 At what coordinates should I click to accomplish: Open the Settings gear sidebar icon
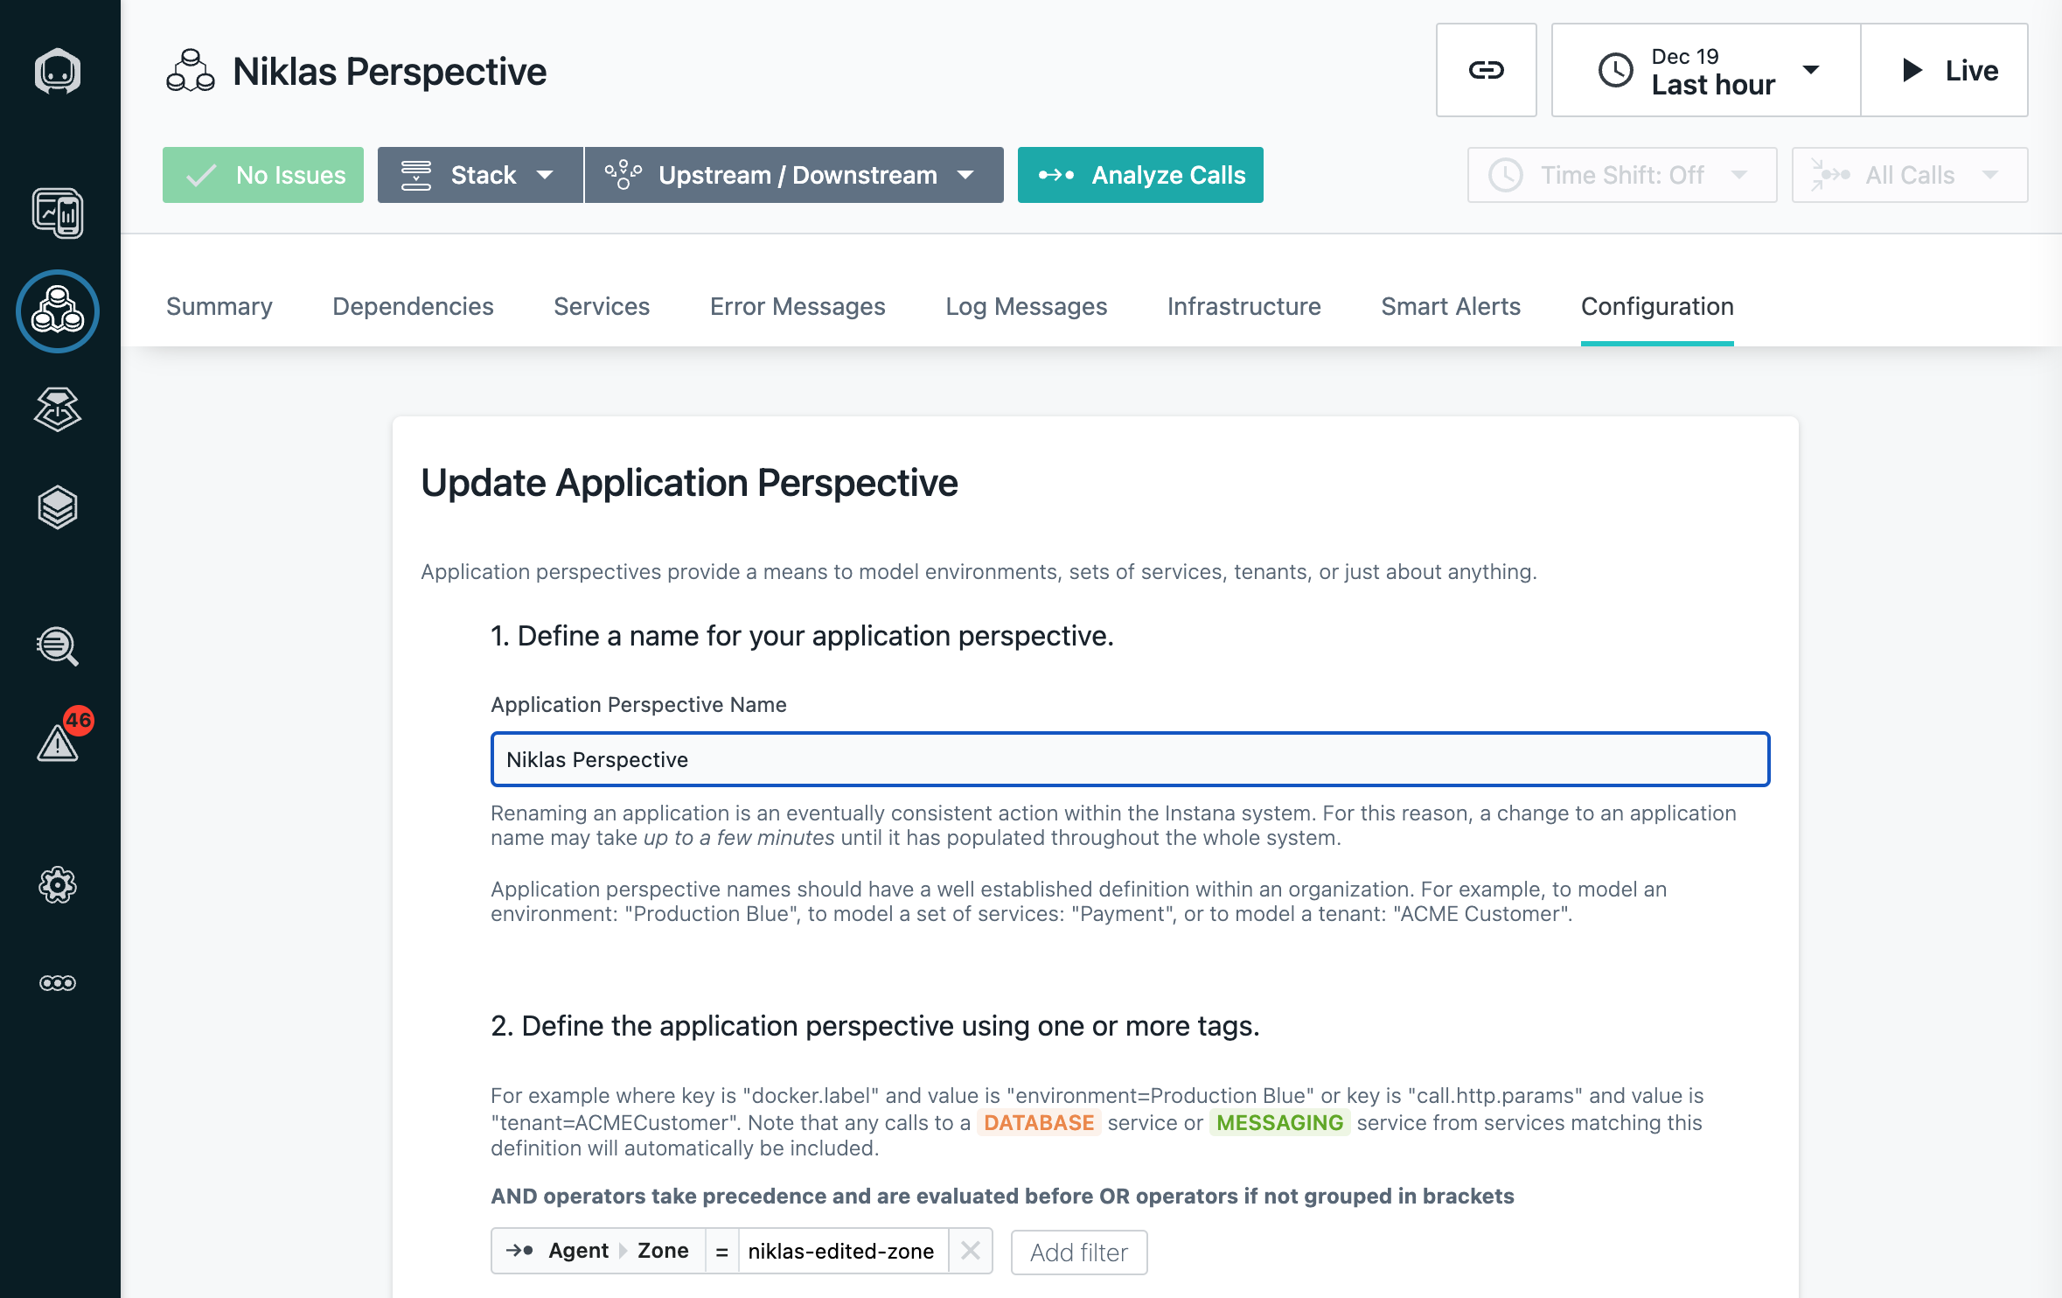pos(58,885)
